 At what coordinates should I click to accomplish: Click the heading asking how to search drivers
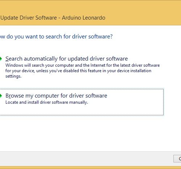[56, 37]
